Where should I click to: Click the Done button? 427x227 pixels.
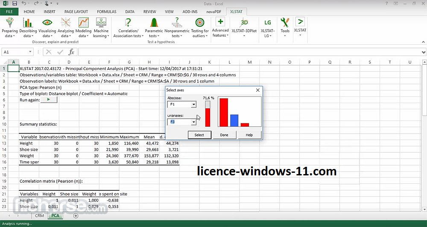(224, 135)
